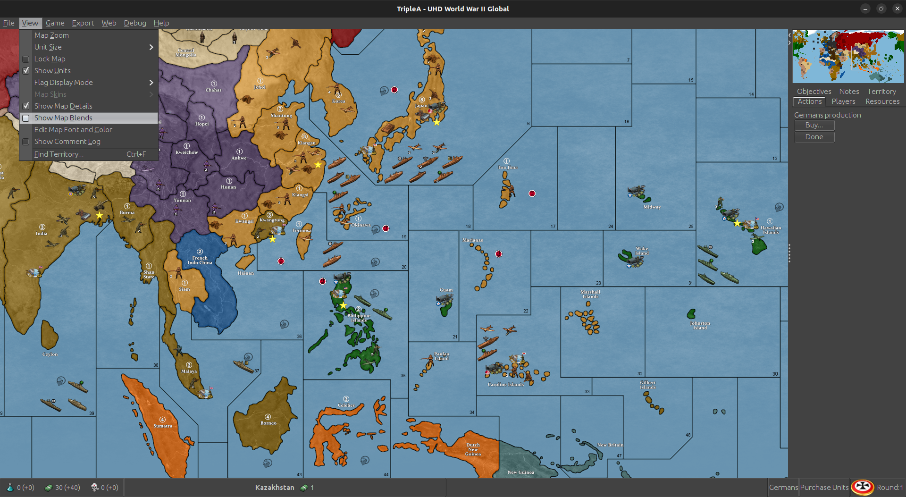Screen dimensions: 906x497
Task: Click the yellow star at Hawaiian Islands
Action: 737,223
